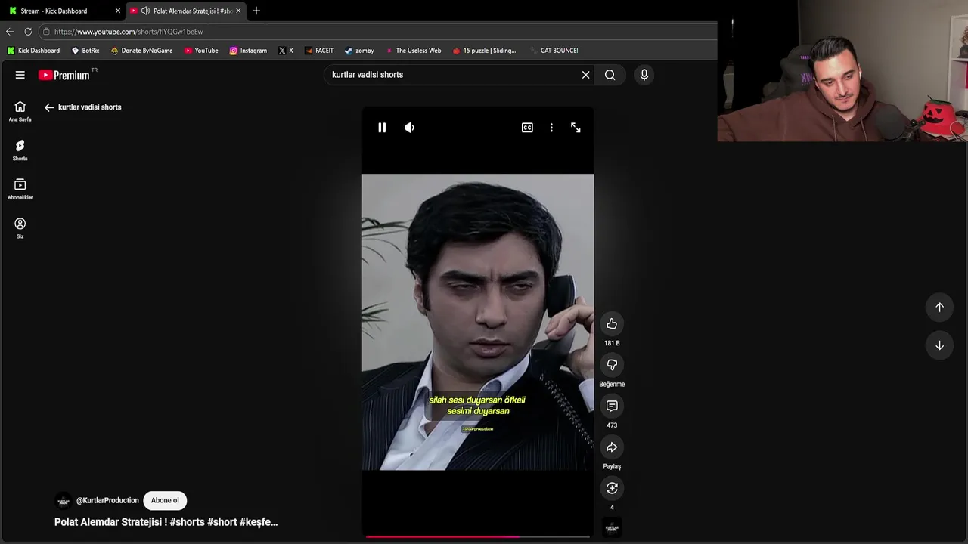Open the Donate ByNoGame bookmark
968x544 pixels.
141,51
